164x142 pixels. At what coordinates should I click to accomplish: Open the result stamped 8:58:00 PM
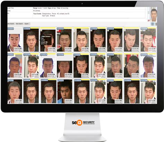(x=131, y=40)
